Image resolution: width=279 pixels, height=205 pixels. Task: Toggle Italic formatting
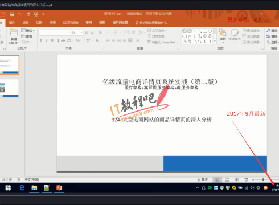click(x=47, y=40)
